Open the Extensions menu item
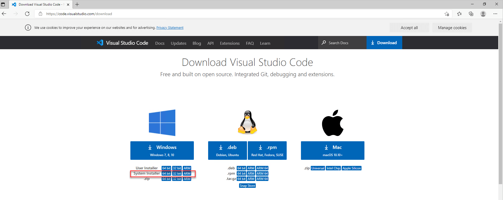This screenshot has width=503, height=200. pyautogui.click(x=230, y=43)
